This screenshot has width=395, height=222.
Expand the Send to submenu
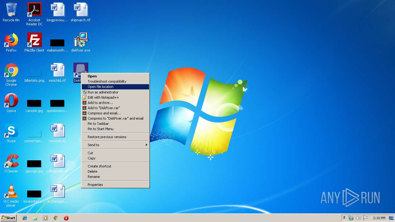(x=115, y=145)
